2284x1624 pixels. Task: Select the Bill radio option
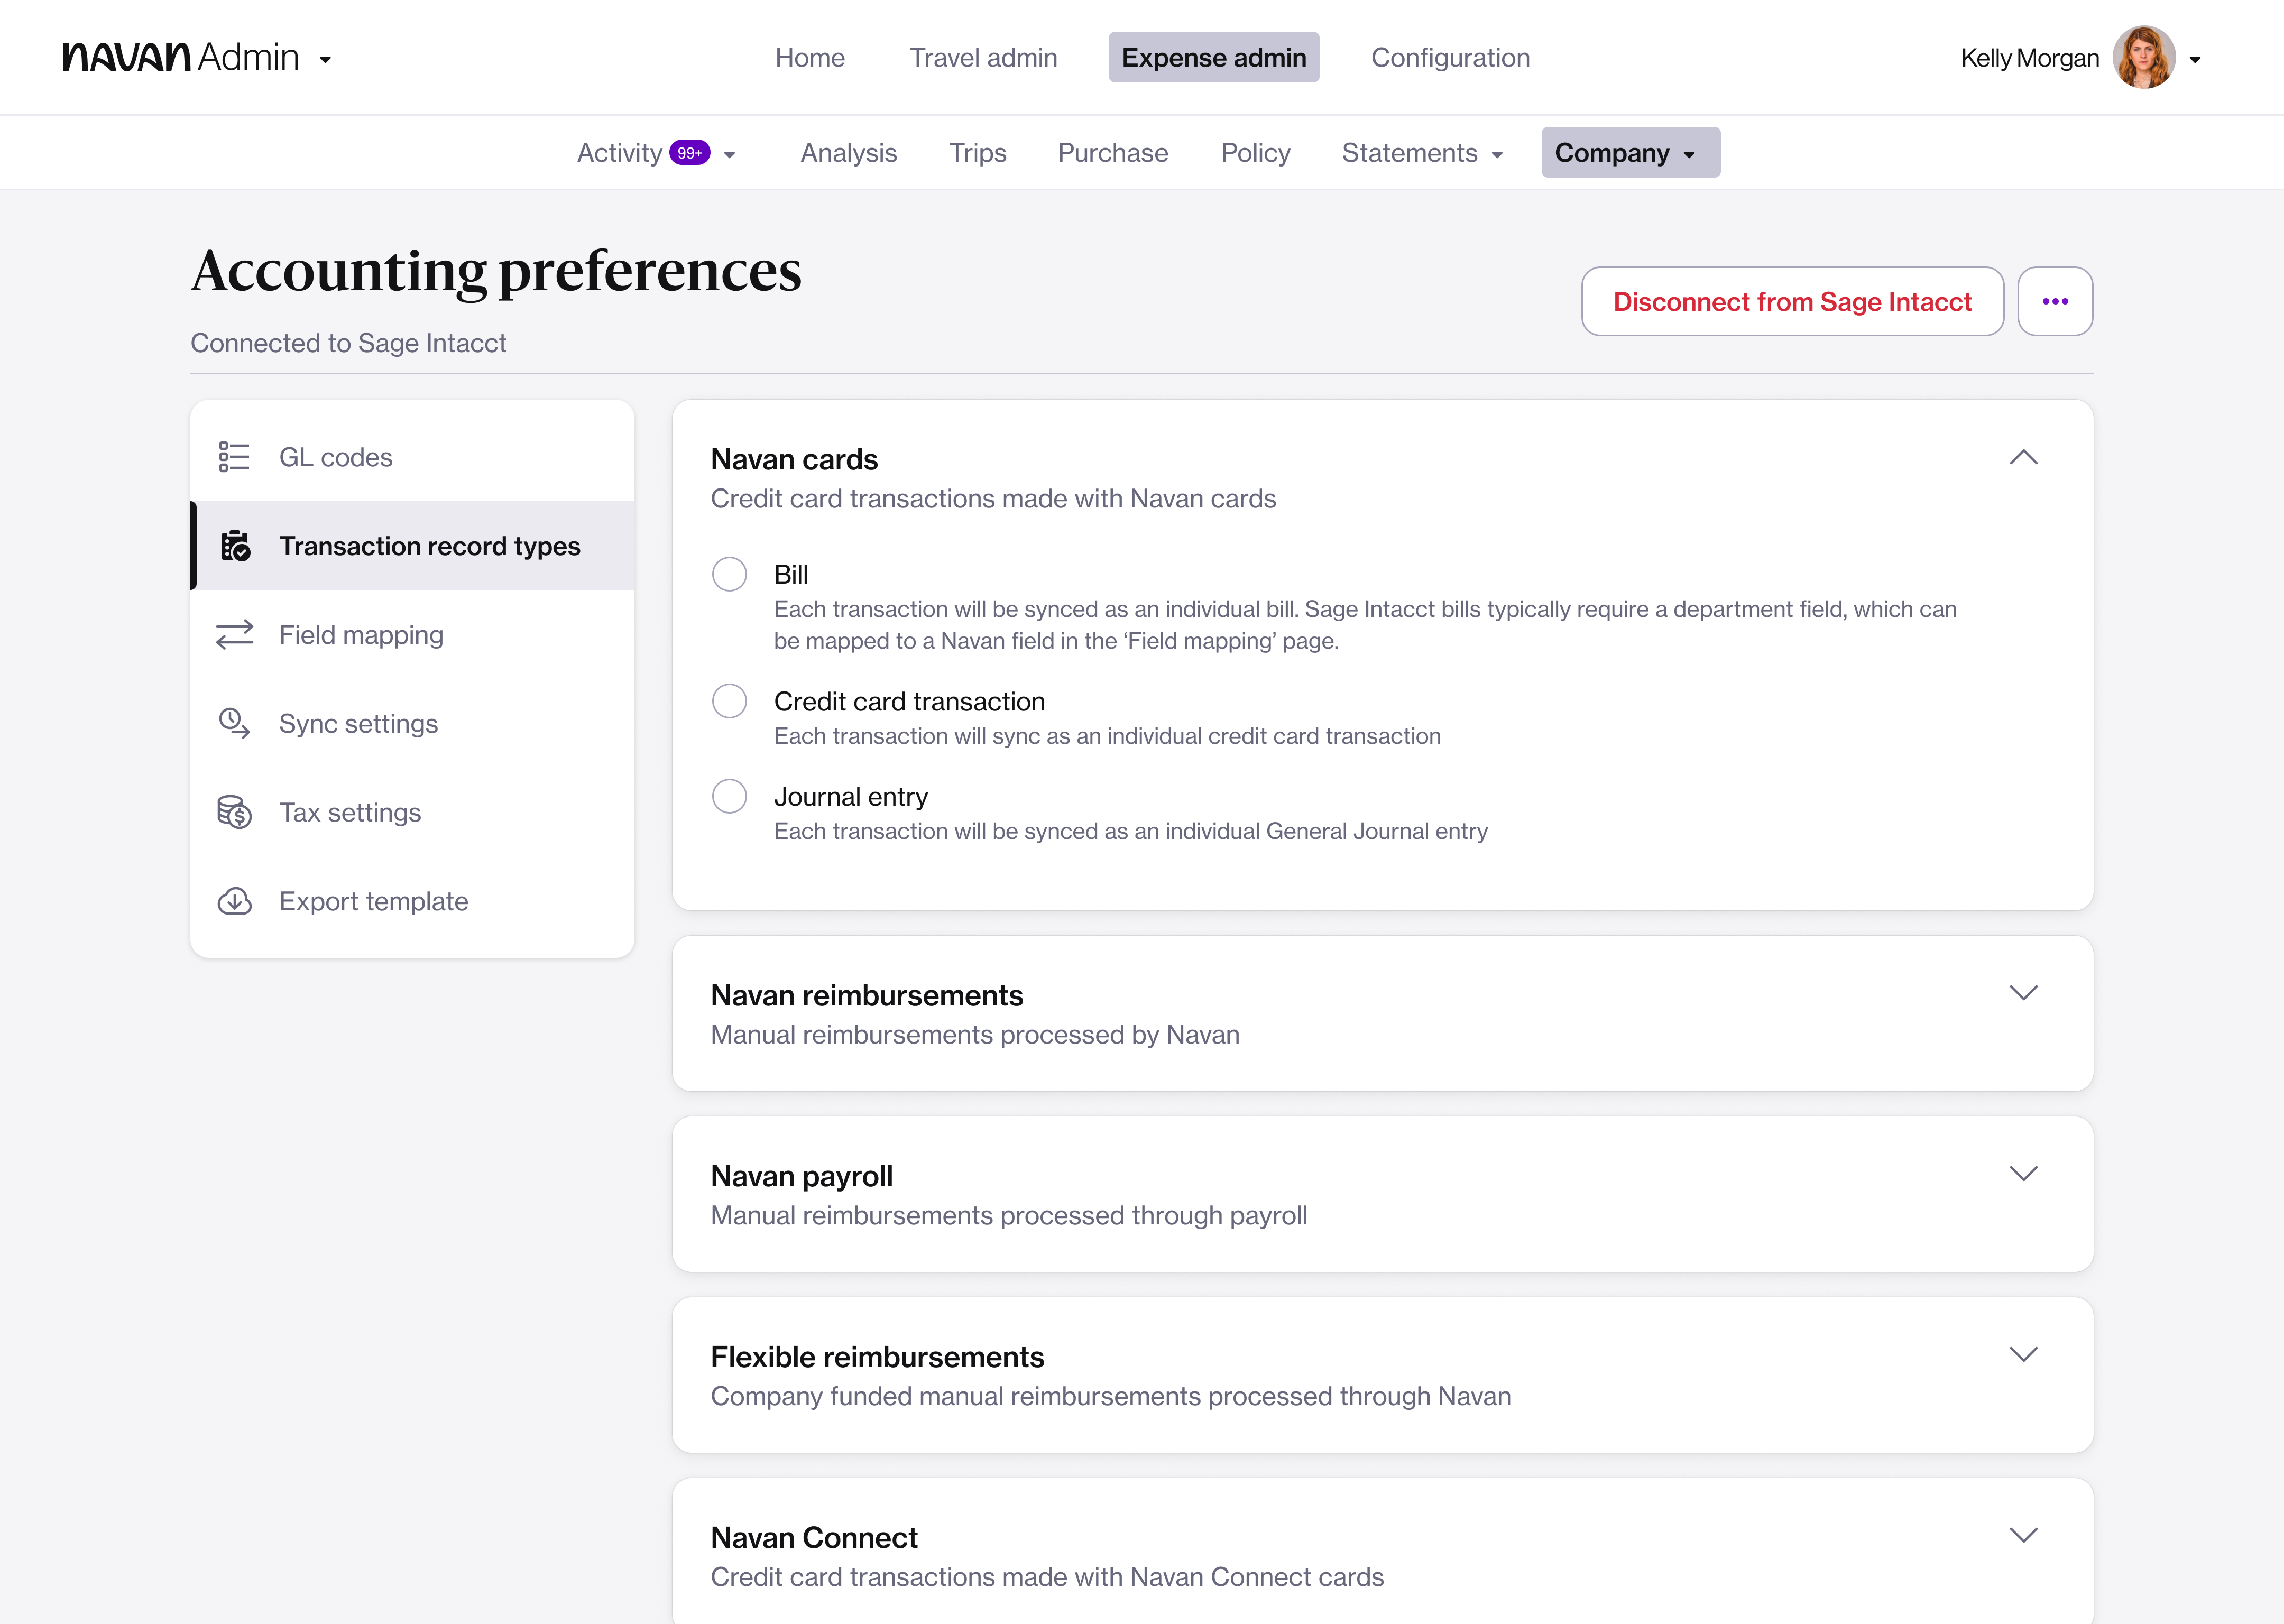729,574
